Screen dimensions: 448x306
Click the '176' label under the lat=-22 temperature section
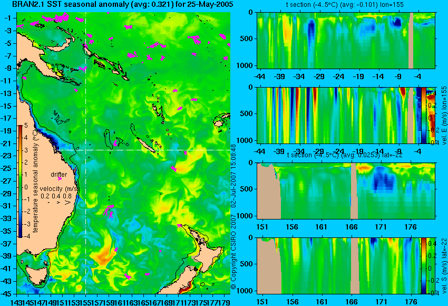411,227
